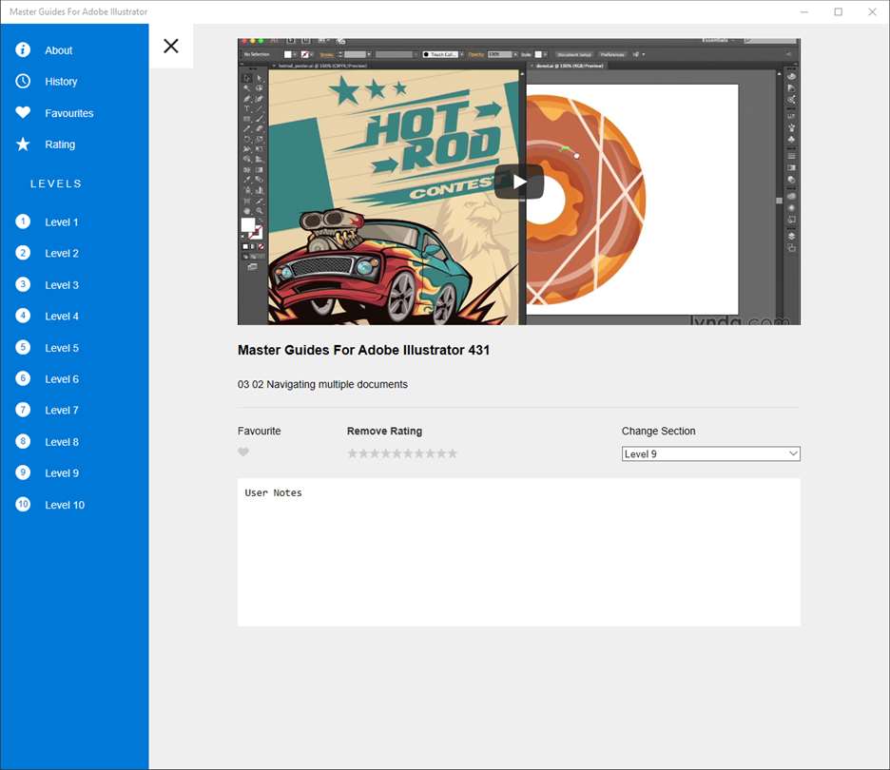Go to Level 8 section
The width and height of the screenshot is (890, 770).
[x=74, y=442]
